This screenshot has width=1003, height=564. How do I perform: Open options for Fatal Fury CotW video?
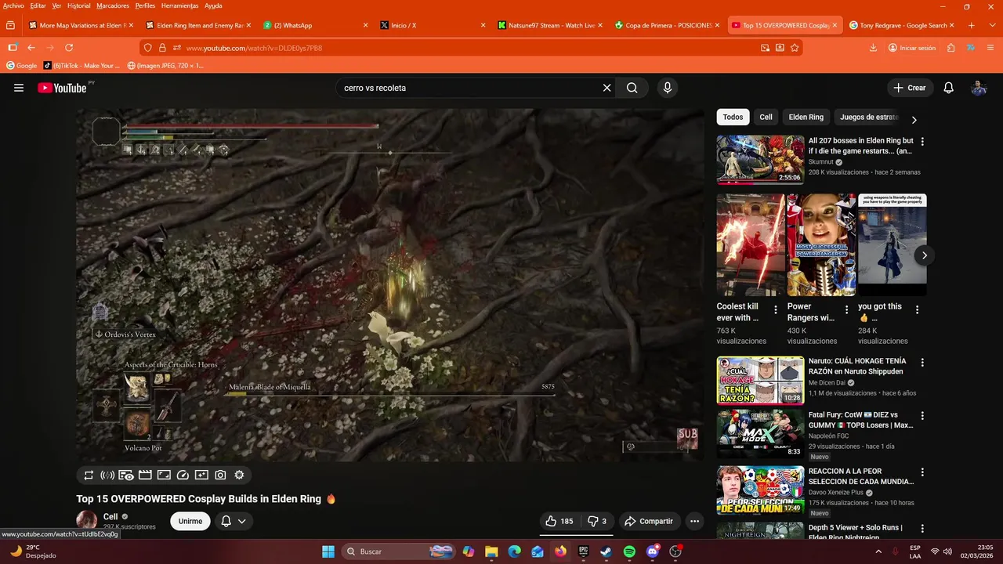(x=922, y=416)
